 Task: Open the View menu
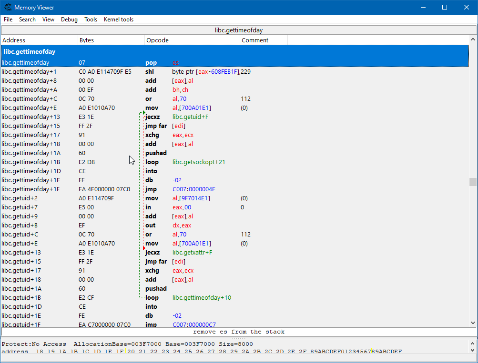48,20
